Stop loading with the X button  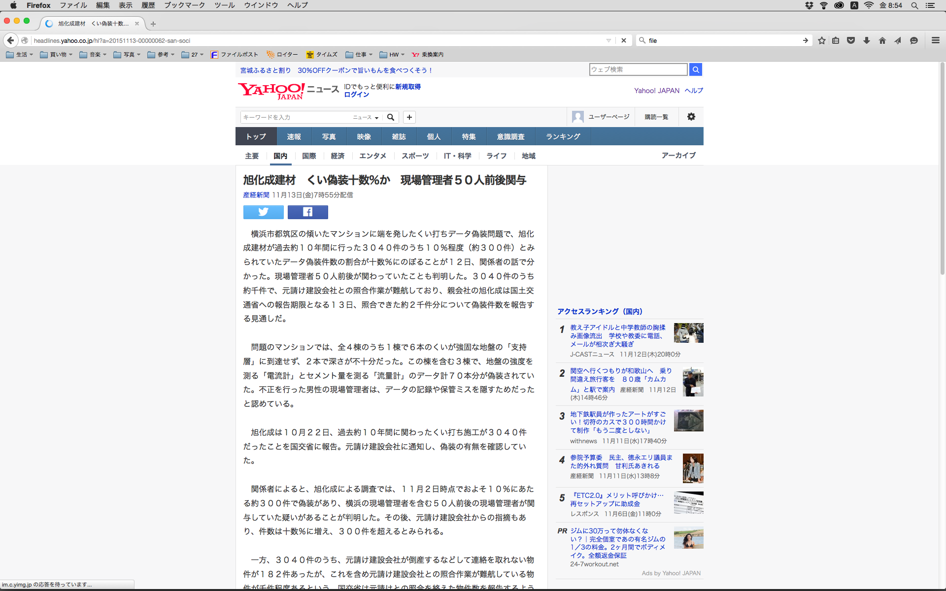[623, 40]
